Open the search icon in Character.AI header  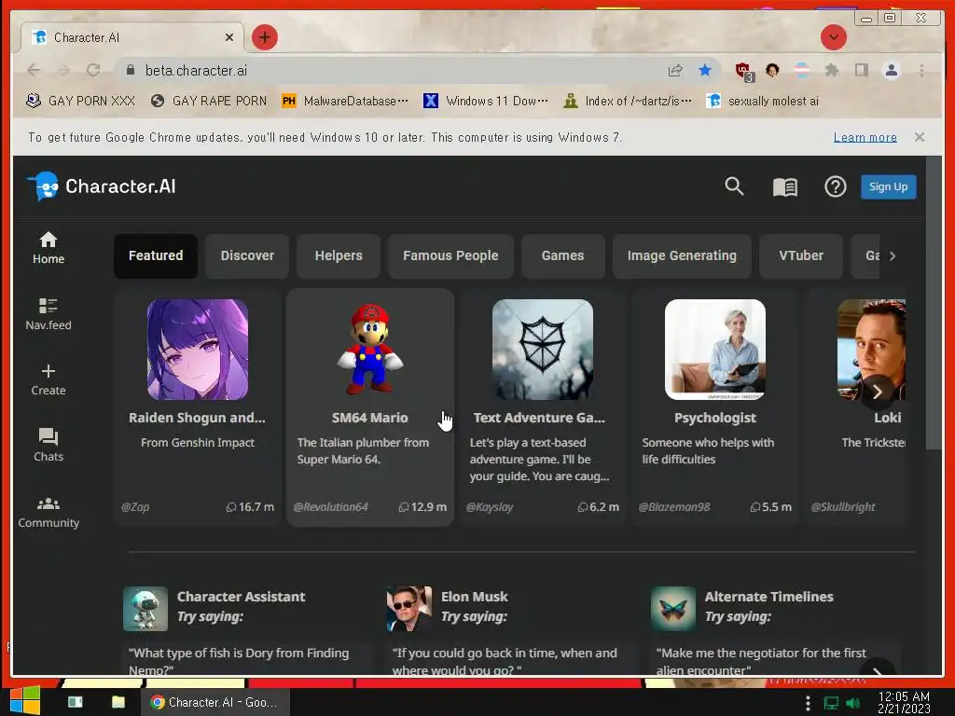pyautogui.click(x=734, y=186)
